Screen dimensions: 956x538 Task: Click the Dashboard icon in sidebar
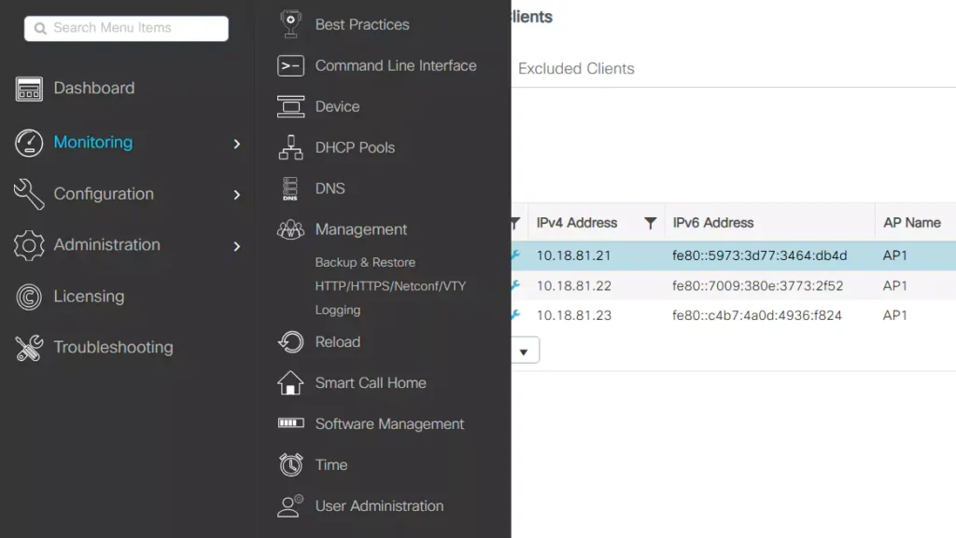(x=29, y=90)
